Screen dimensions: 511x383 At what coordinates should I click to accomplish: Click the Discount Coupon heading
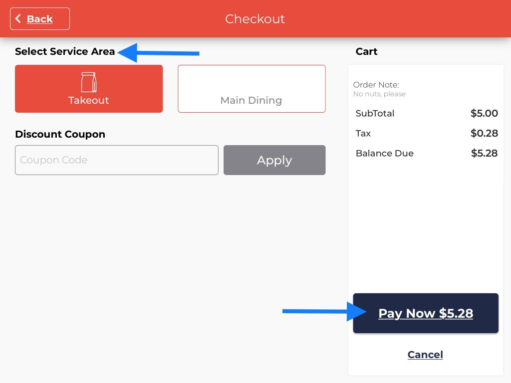[60, 134]
